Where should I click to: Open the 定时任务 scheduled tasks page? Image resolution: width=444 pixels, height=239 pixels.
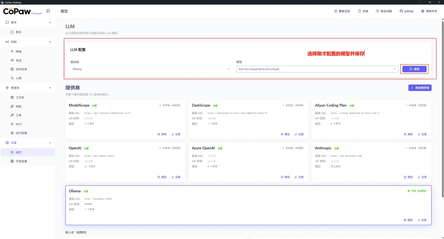tap(28, 69)
